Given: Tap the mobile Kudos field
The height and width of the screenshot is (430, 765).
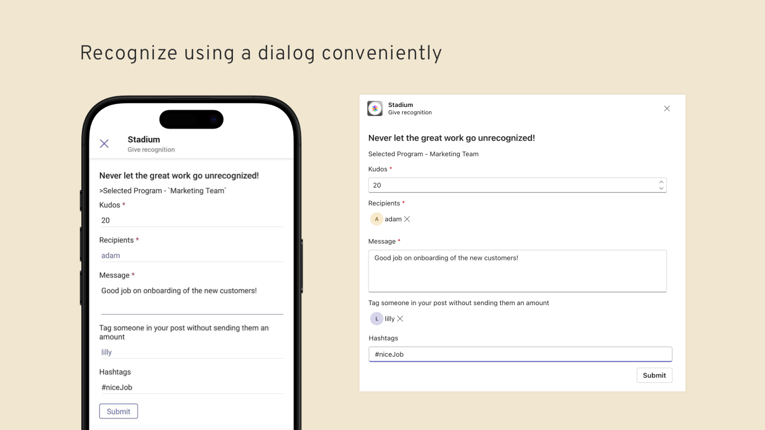Looking at the screenshot, I should (x=190, y=221).
